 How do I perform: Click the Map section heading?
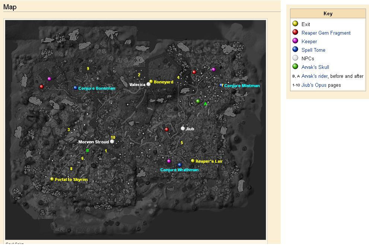(10, 7)
